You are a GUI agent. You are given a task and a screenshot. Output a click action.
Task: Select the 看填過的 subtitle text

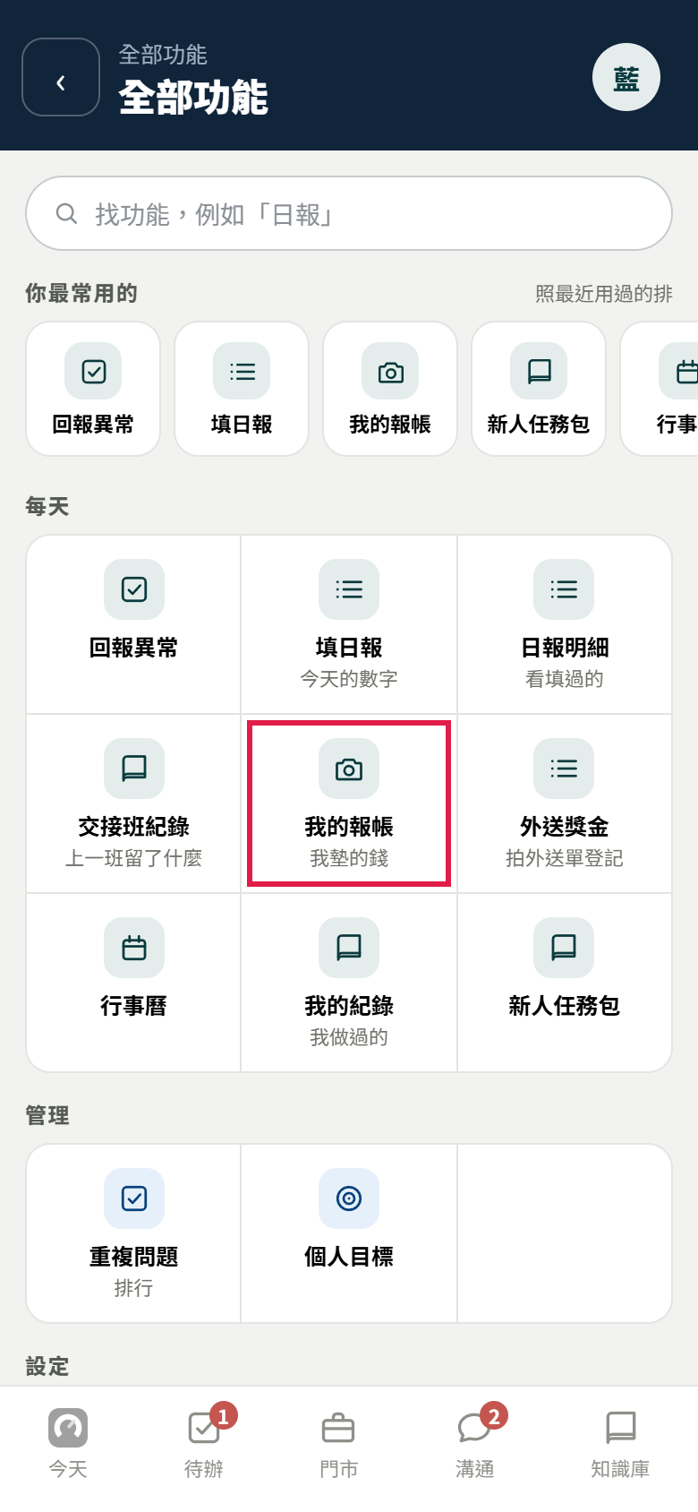tap(564, 679)
